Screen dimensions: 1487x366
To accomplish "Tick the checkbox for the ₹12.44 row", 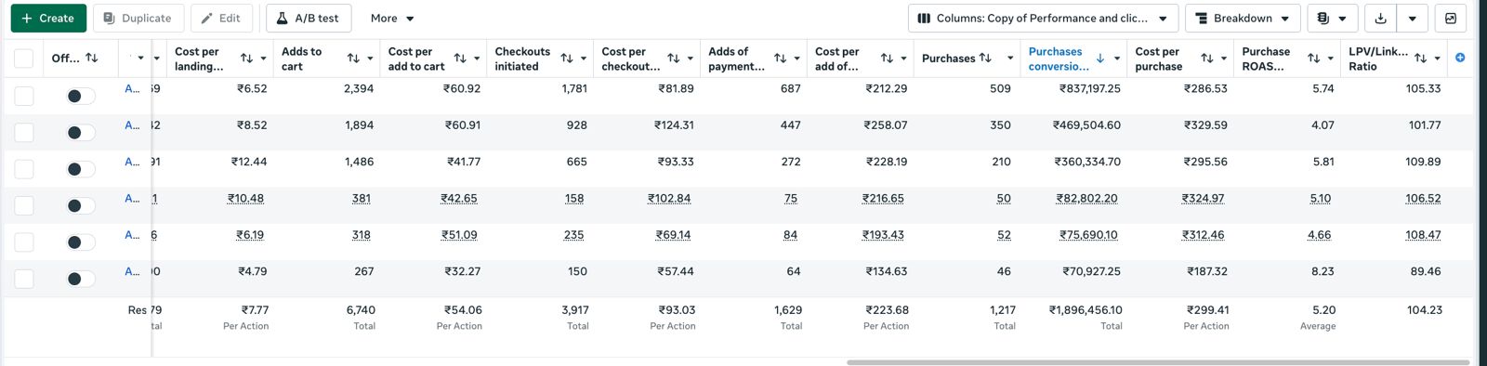I will click(24, 169).
